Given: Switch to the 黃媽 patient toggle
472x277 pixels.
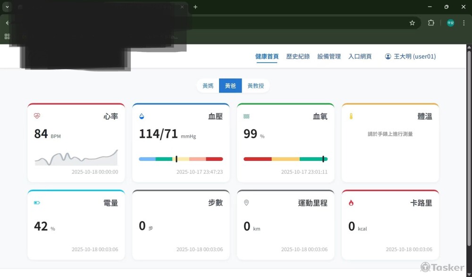Looking at the screenshot, I should 208,85.
